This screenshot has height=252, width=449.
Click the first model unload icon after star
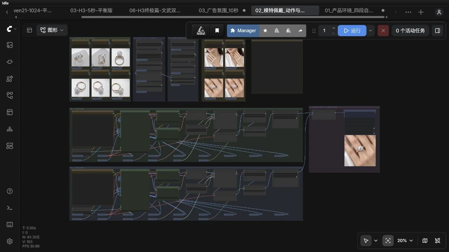[277, 30]
